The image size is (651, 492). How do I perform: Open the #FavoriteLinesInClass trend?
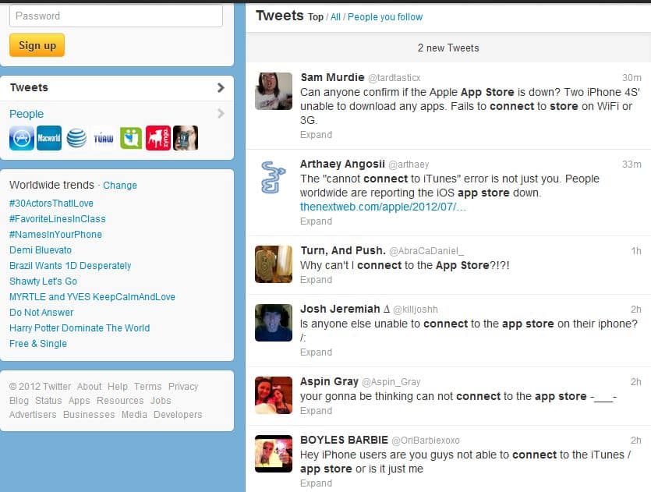[57, 219]
